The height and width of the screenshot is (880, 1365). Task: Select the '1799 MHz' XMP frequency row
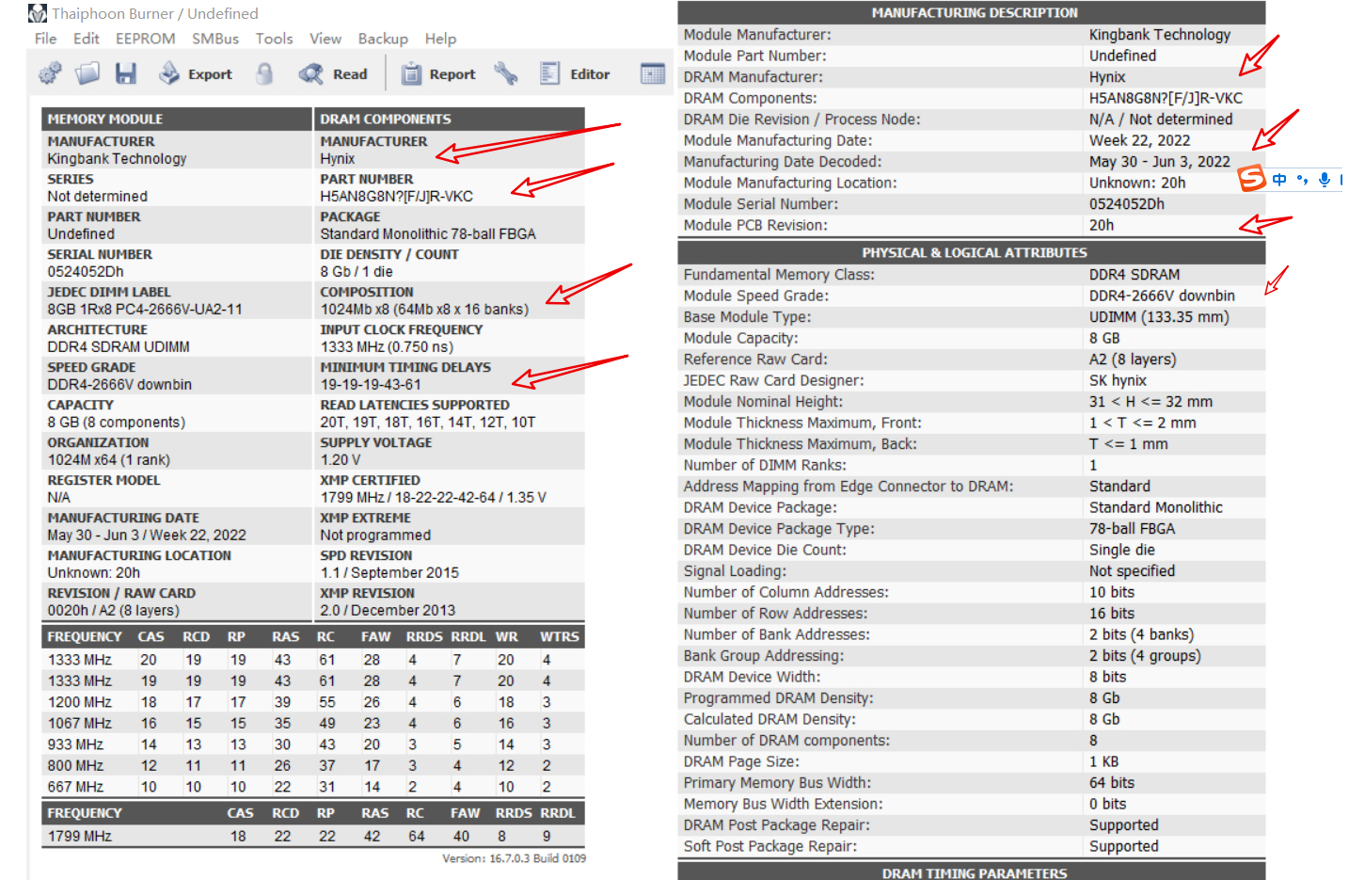313,836
